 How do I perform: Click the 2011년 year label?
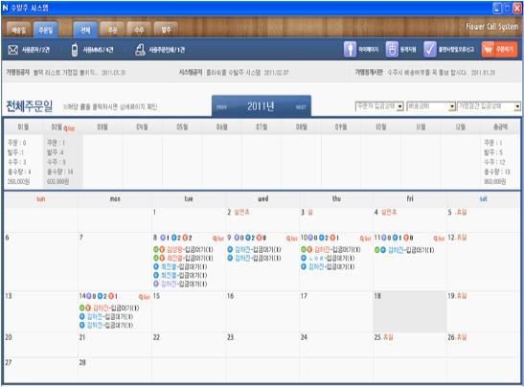261,106
